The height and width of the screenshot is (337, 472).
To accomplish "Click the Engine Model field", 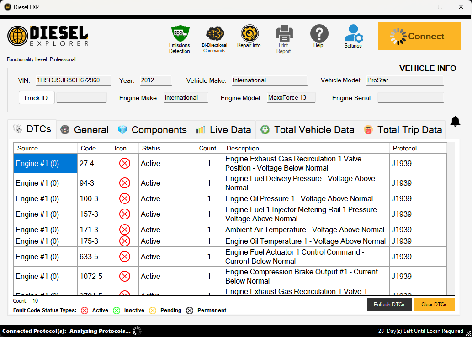I will tap(291, 98).
